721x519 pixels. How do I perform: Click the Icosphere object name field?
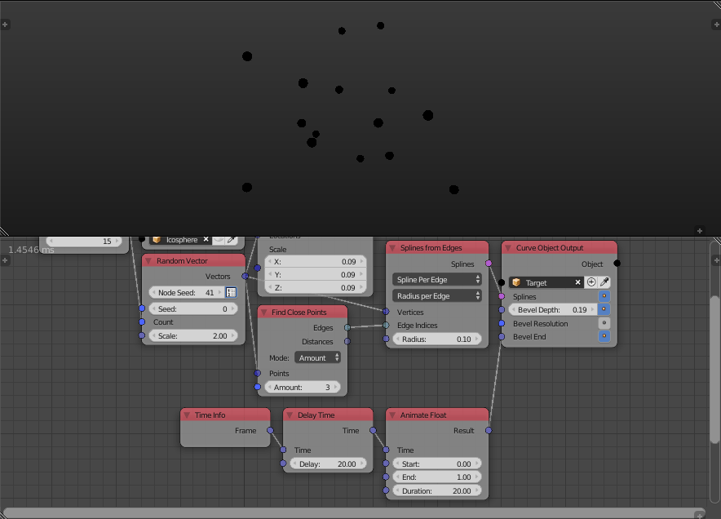point(182,239)
